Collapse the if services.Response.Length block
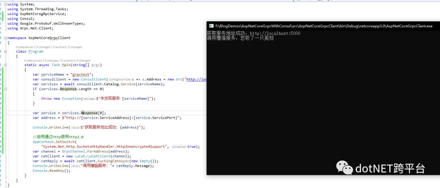Viewport: 440px width, 188px height. coord(5,89)
